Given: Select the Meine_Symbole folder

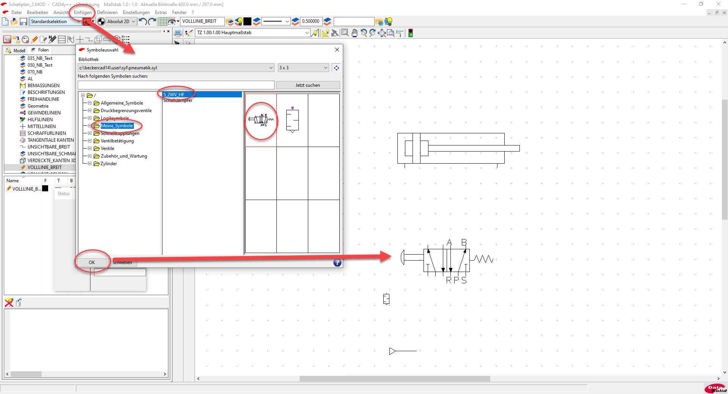Looking at the screenshot, I should tap(117, 126).
